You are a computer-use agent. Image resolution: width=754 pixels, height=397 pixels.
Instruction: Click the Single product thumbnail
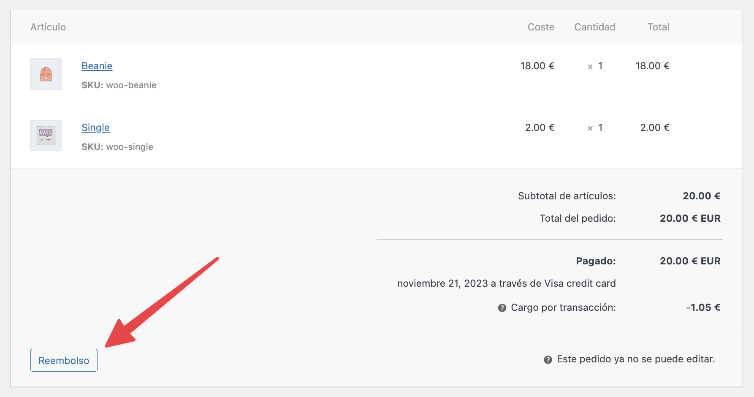(46, 136)
